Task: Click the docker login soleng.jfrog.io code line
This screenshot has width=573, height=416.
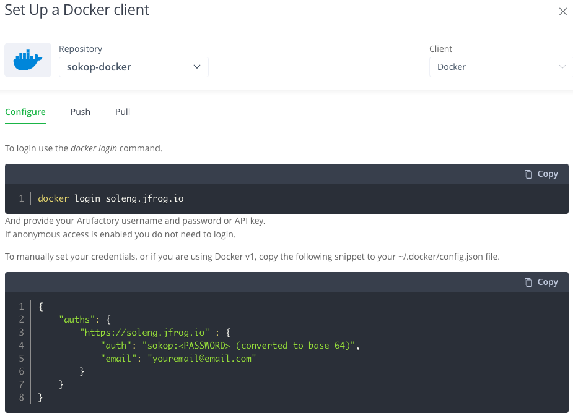Action: 111,198
